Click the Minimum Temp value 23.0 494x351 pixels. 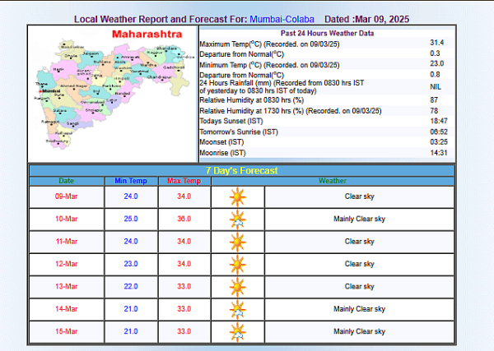click(436, 63)
